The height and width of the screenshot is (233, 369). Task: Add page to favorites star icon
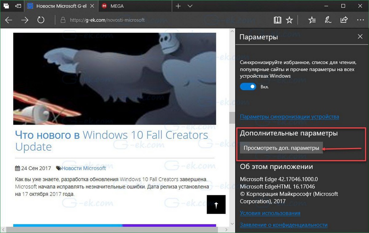coord(289,20)
